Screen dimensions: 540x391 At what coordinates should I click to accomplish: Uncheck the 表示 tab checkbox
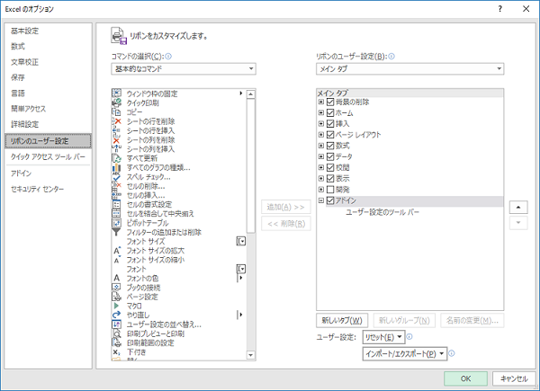point(330,179)
